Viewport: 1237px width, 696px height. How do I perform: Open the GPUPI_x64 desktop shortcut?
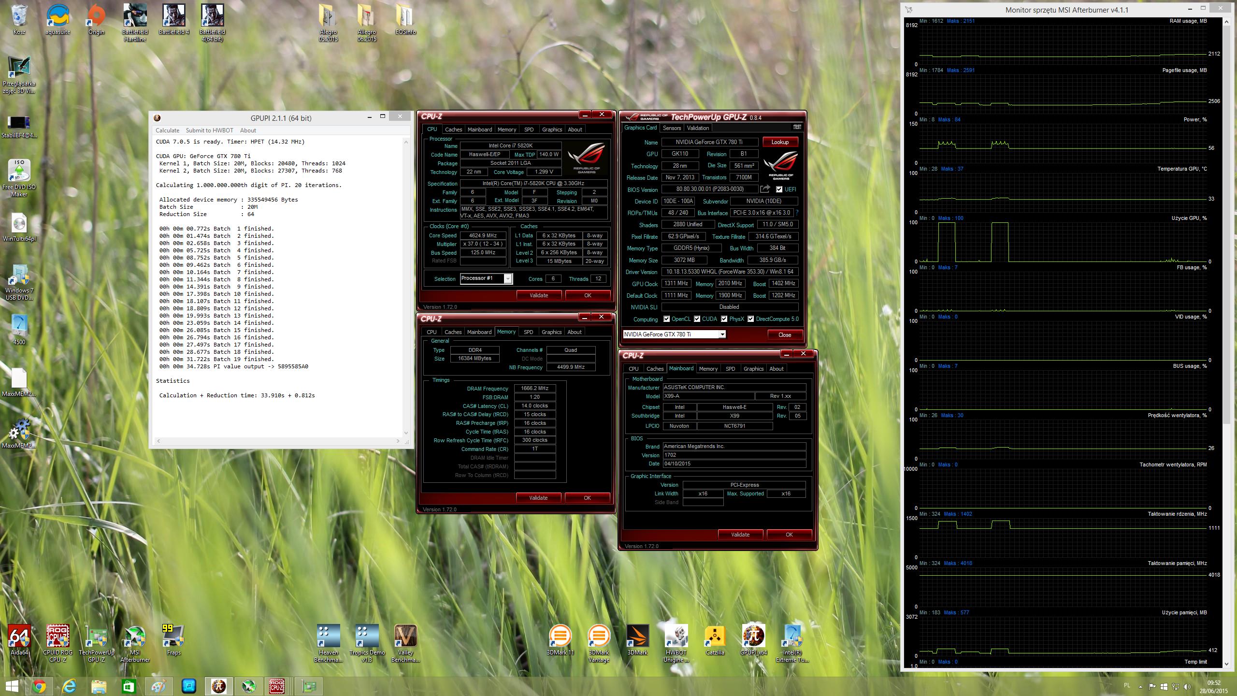pyautogui.click(x=753, y=640)
